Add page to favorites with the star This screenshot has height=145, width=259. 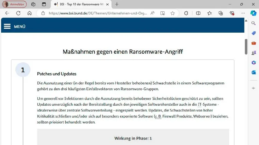[x=173, y=13]
